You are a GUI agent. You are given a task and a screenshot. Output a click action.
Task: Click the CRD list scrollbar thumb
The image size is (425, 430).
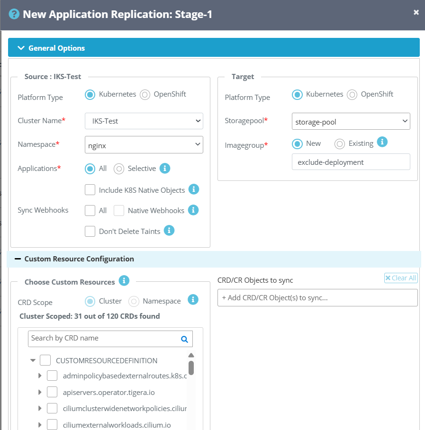coord(191,368)
